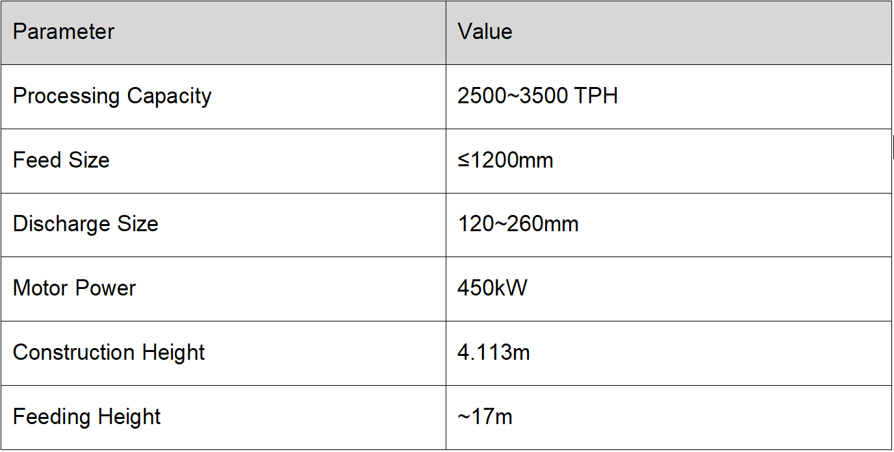
Task: Select the Processing Capacity cell
Action: [x=224, y=97]
